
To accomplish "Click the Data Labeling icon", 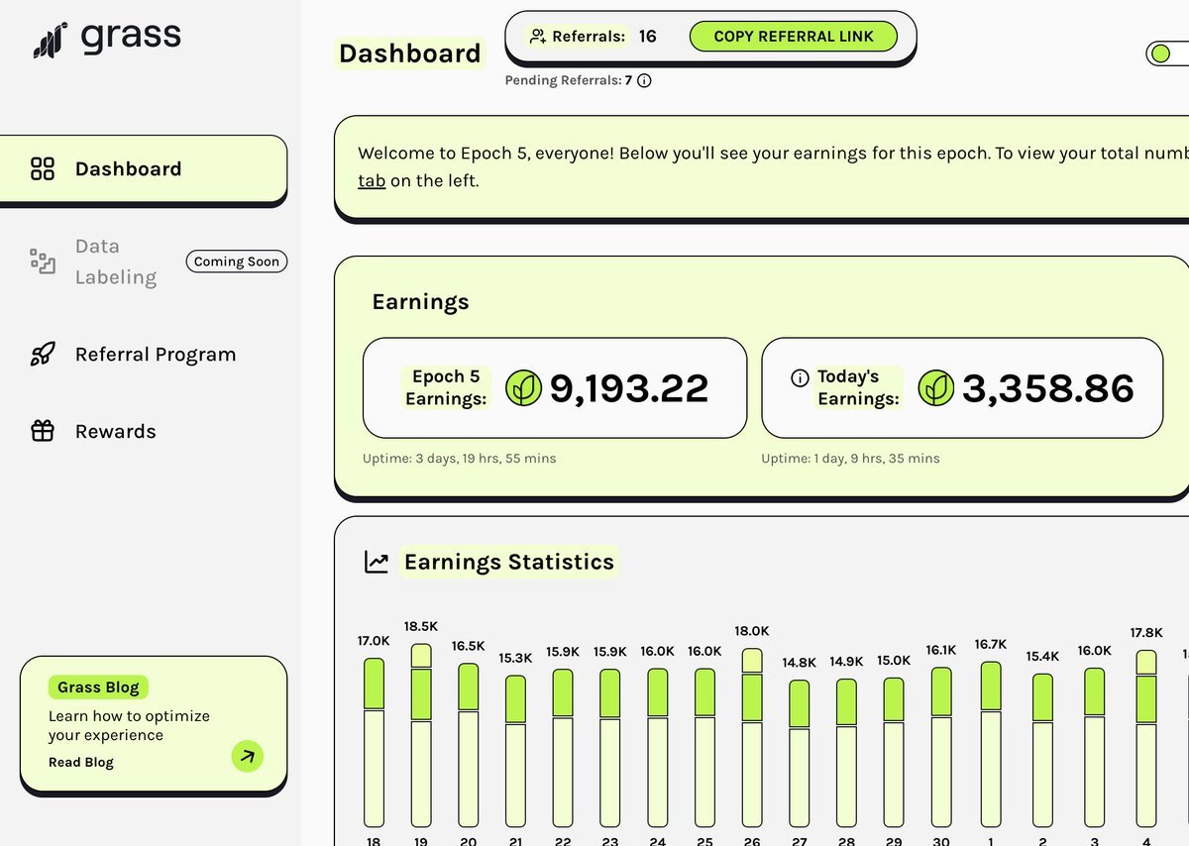I will [43, 262].
